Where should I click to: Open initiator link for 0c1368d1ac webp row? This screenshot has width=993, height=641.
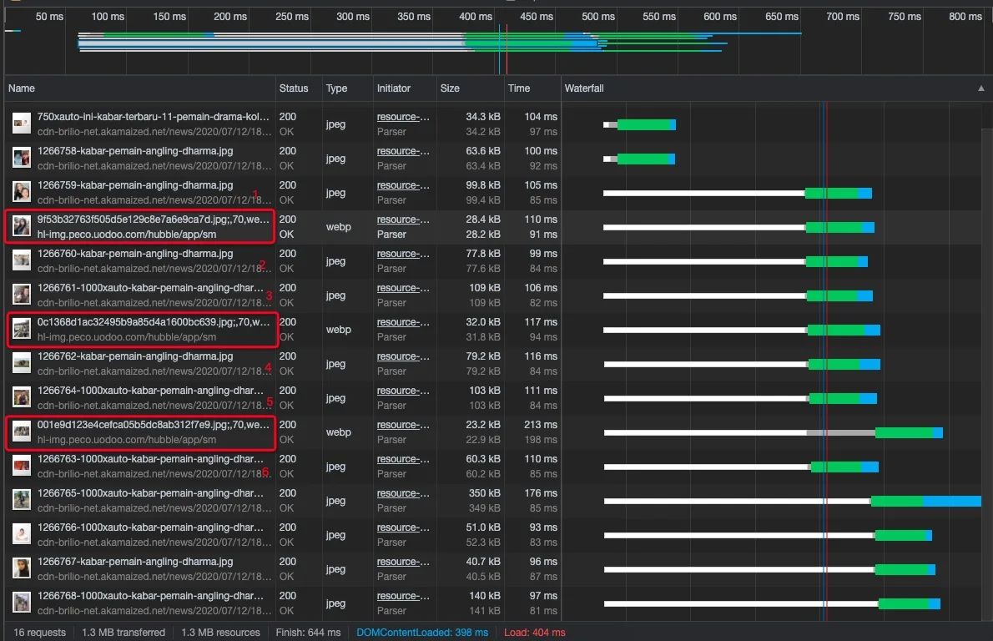403,322
